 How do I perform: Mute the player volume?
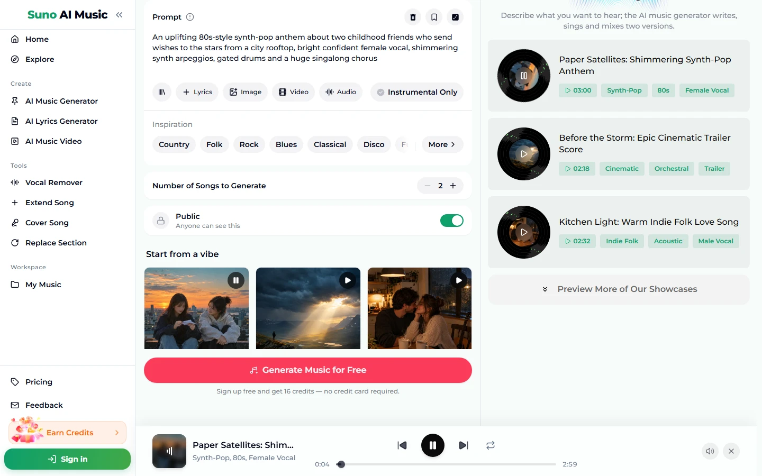[710, 451]
